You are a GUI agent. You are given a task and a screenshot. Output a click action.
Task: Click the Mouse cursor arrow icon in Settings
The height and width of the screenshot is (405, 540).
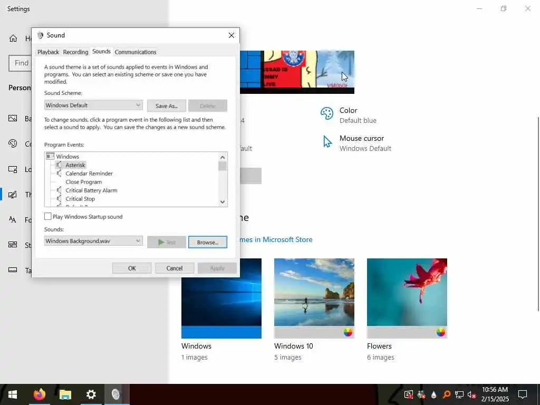pos(327,141)
